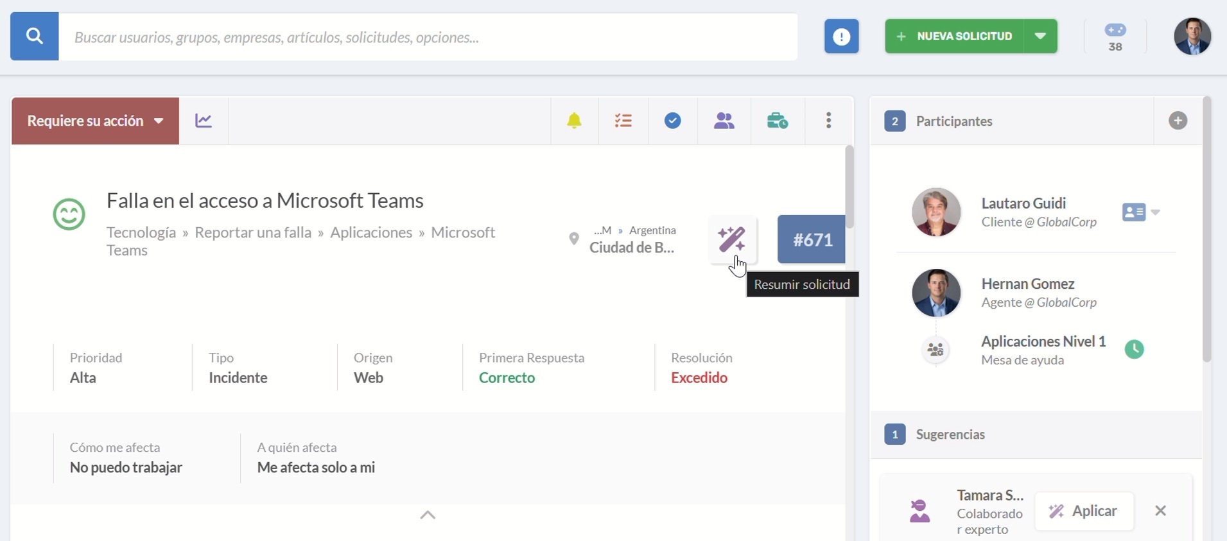Open the task checklist icon
Screen dimensions: 1227x541
(623, 121)
